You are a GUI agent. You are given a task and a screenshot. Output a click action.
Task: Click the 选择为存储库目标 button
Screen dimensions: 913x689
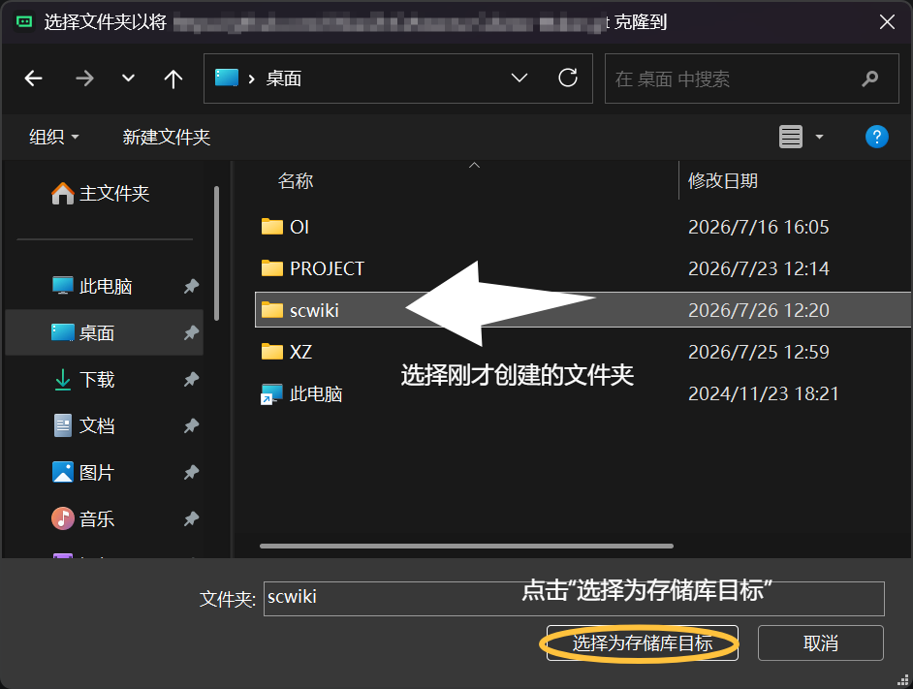[x=643, y=643]
